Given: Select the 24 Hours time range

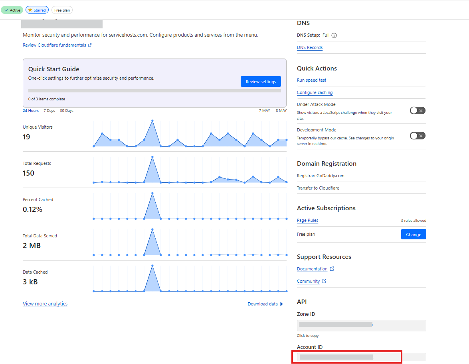Looking at the screenshot, I should click(x=31, y=110).
